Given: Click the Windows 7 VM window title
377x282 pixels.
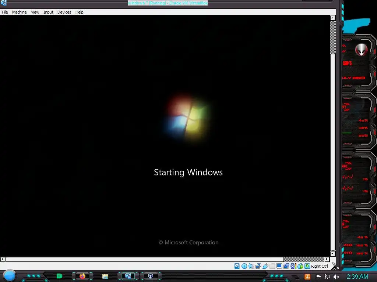Looking at the screenshot, I should click(x=168, y=3).
